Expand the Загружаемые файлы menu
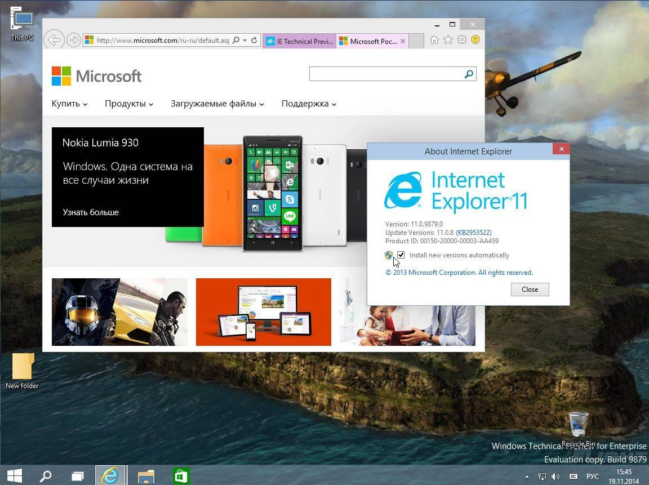 pyautogui.click(x=217, y=104)
